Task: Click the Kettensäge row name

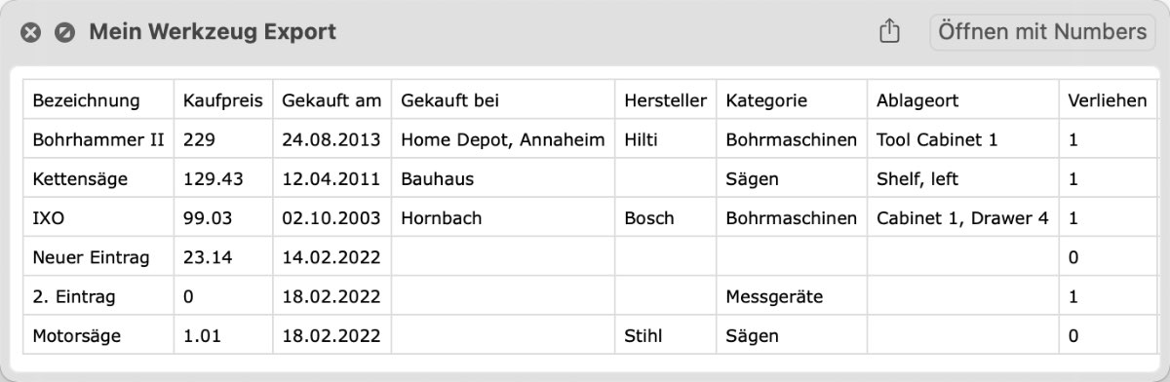Action: tap(98, 179)
